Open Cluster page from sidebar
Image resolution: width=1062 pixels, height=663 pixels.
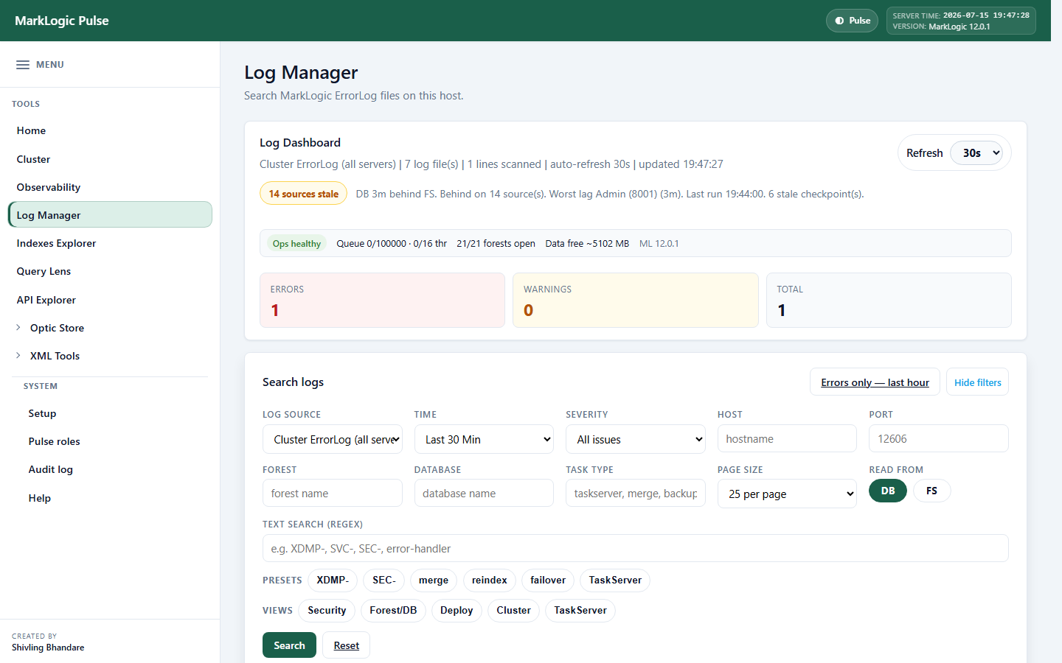[110, 159]
